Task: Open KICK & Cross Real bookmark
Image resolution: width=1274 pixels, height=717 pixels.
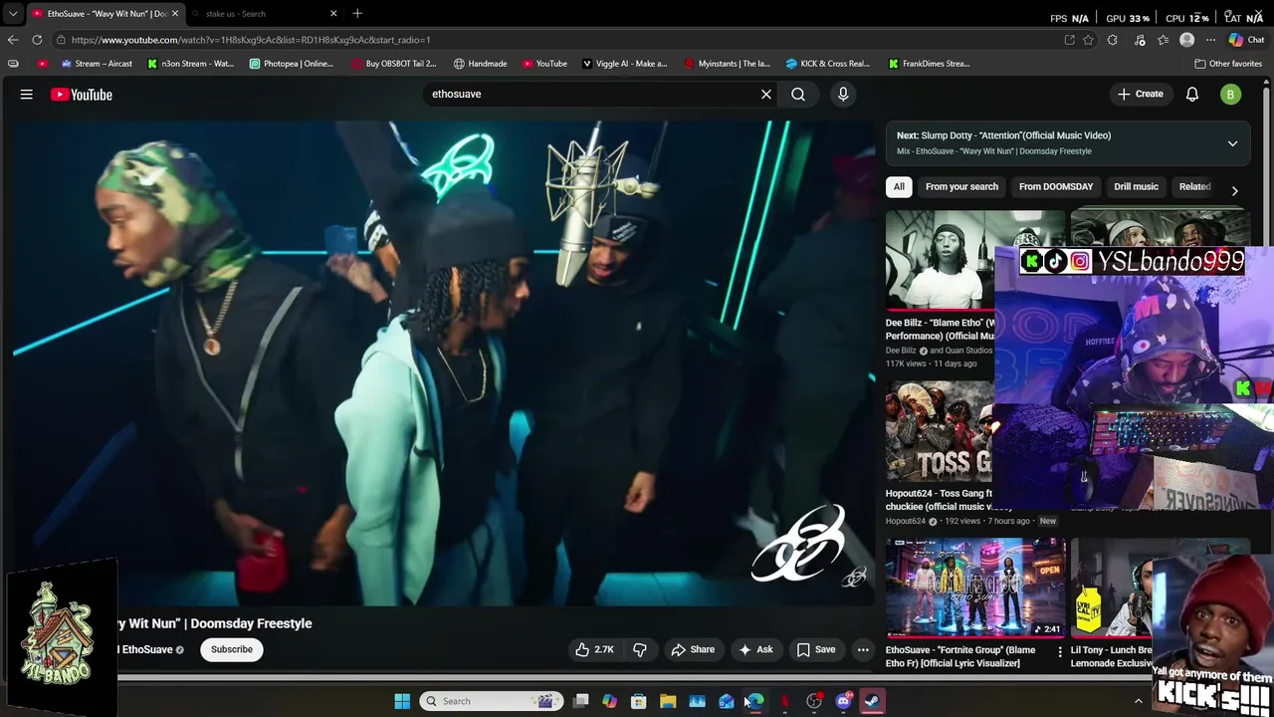Action: click(x=828, y=64)
